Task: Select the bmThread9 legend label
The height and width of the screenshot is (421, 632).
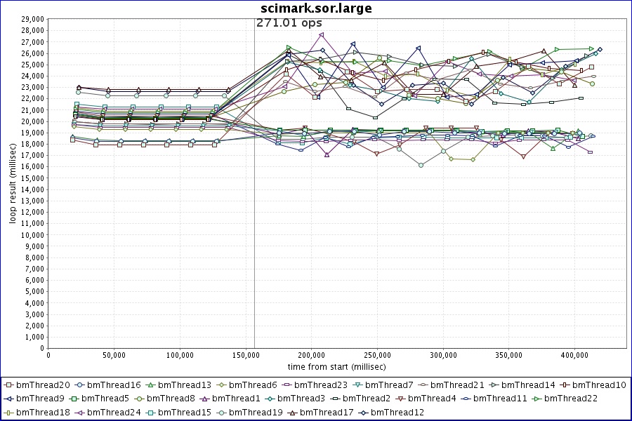Action: tap(38, 399)
